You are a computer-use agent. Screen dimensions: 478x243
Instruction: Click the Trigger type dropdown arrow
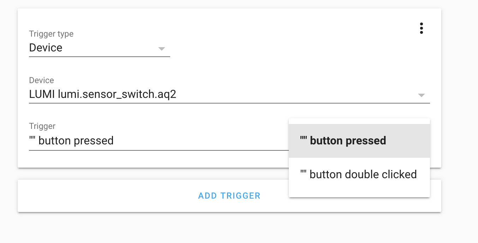162,49
